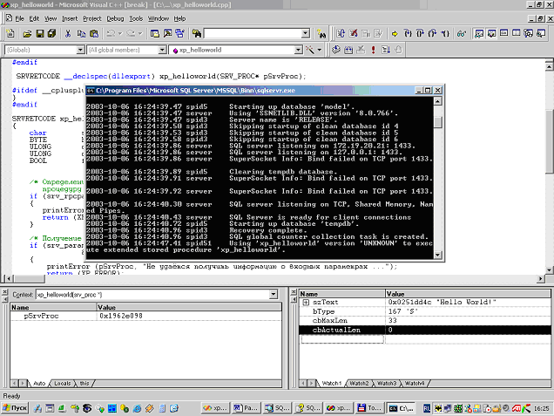Click the Step Out icon
The image size is (554, 416).
tap(432, 34)
